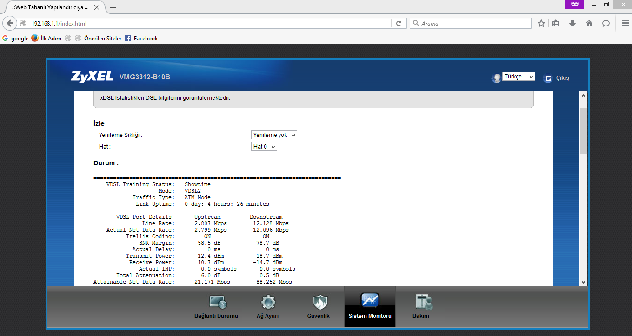
Task: Open the Önerilen Siteler bookmark
Action: pyautogui.click(x=98, y=39)
